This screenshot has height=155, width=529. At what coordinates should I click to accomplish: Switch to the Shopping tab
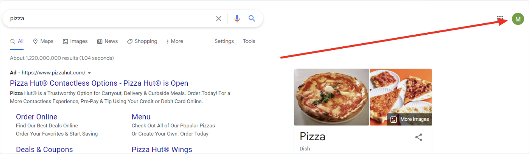click(142, 41)
